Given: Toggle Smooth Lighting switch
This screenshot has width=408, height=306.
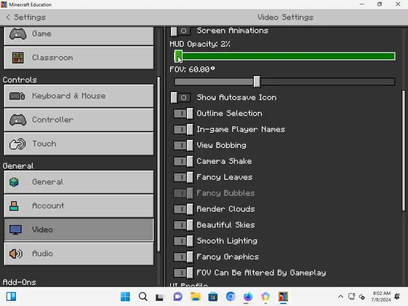Looking at the screenshot, I should 183,241.
